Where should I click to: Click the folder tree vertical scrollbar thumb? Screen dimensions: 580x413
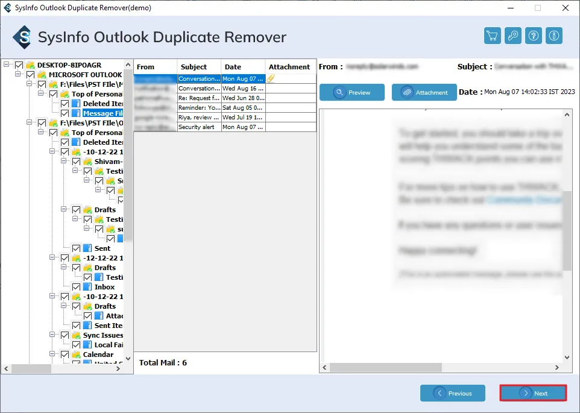point(128,156)
